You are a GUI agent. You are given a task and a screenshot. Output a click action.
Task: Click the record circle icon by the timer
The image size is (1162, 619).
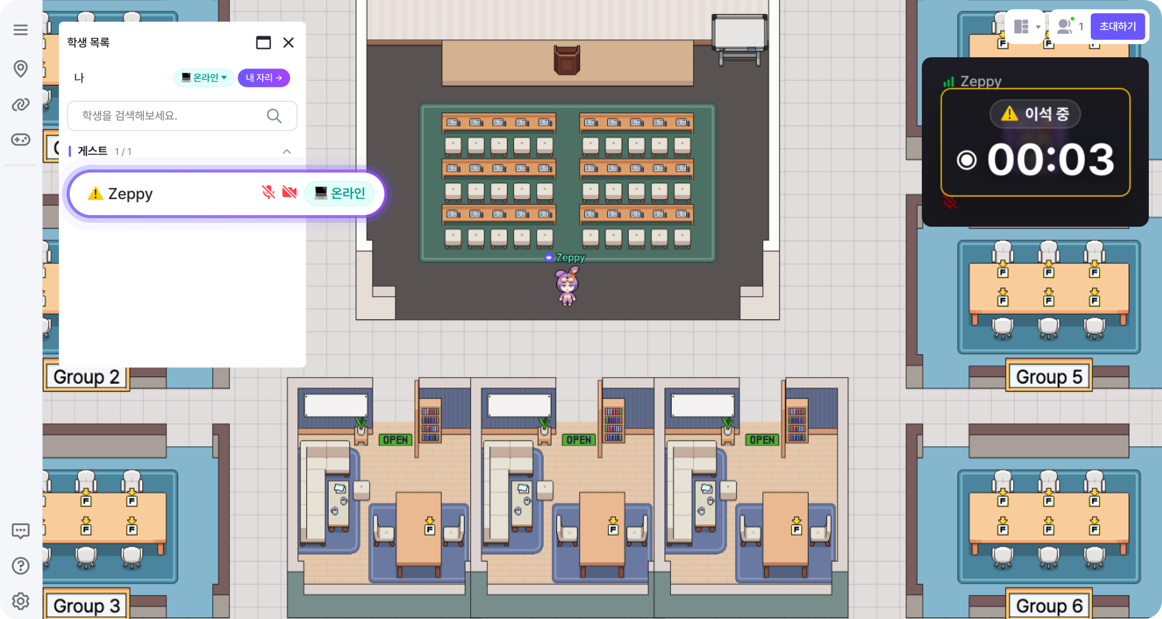(x=967, y=161)
